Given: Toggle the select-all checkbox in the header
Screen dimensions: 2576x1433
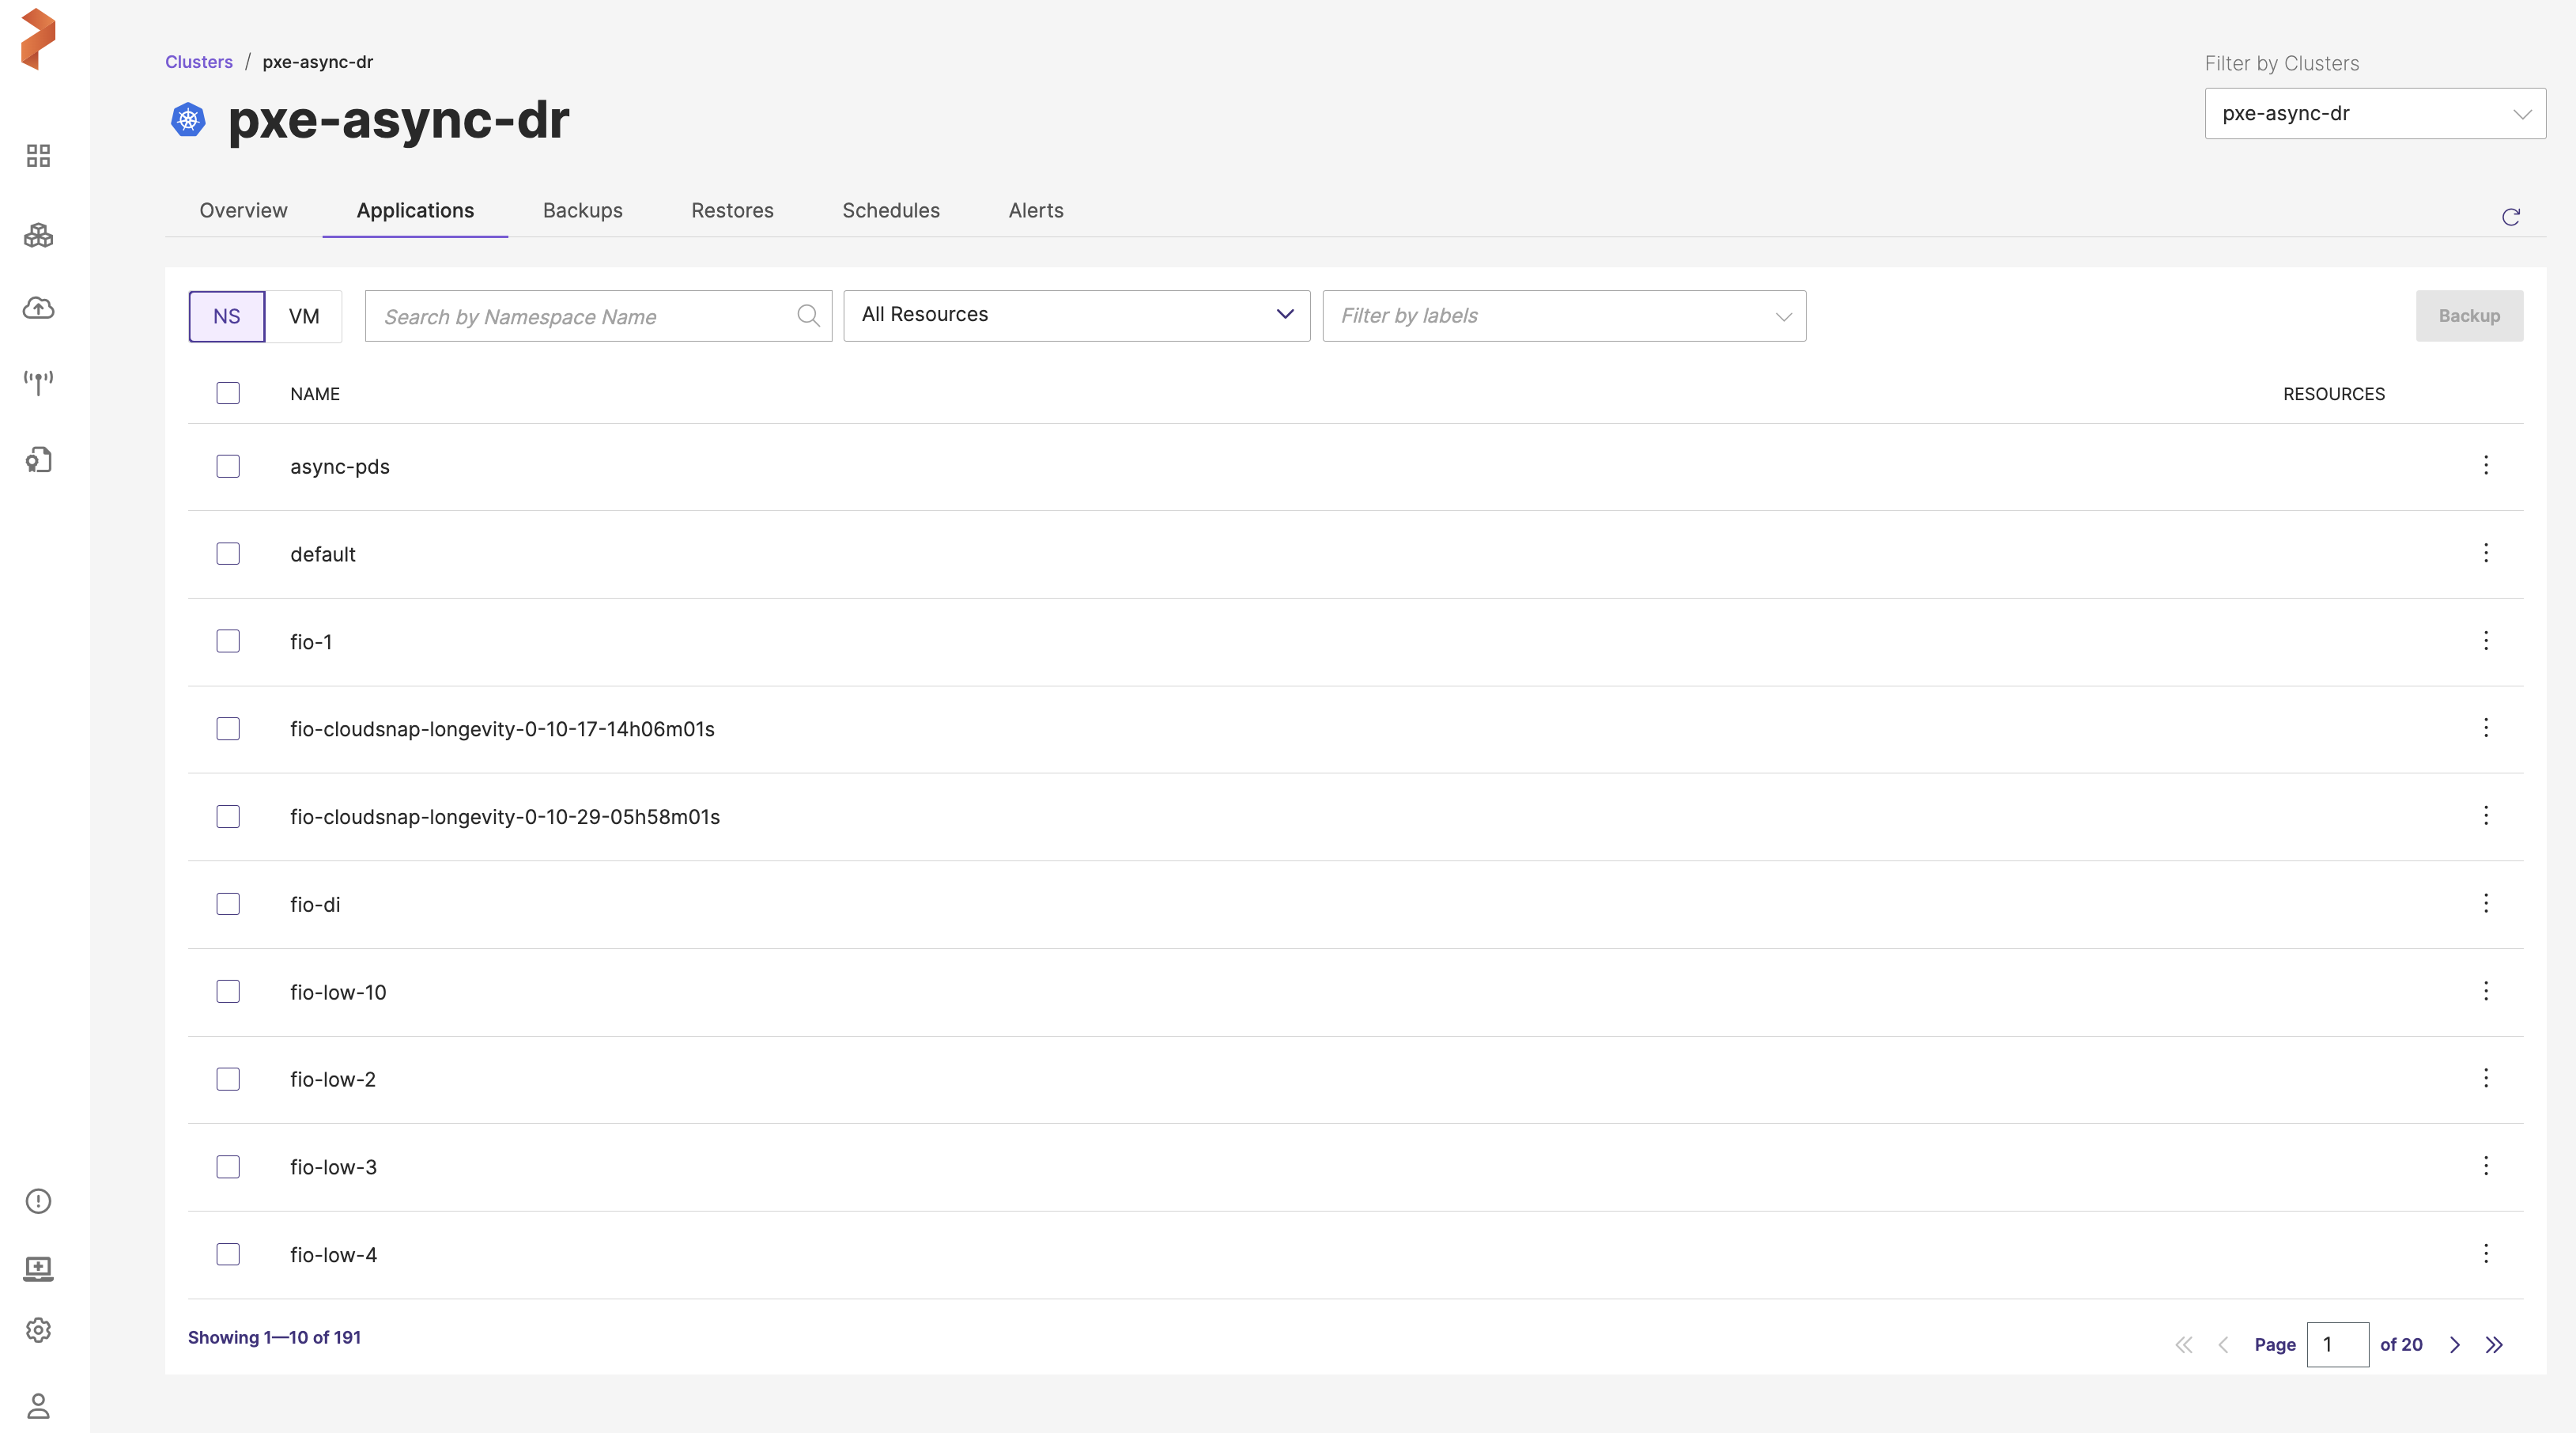Looking at the screenshot, I should tap(228, 393).
